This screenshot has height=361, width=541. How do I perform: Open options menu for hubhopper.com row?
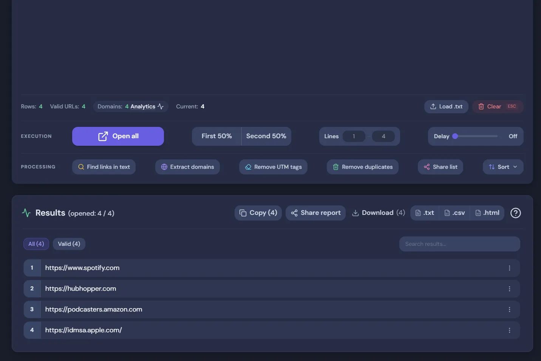tap(510, 289)
